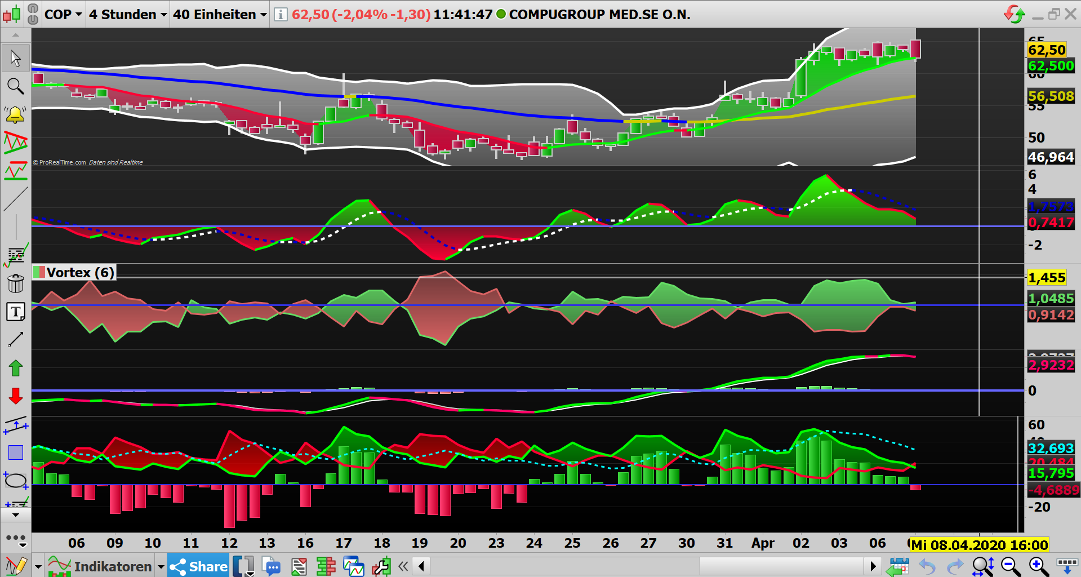The width and height of the screenshot is (1081, 577).
Task: Select the rectangle drawing tool
Action: coord(15,452)
